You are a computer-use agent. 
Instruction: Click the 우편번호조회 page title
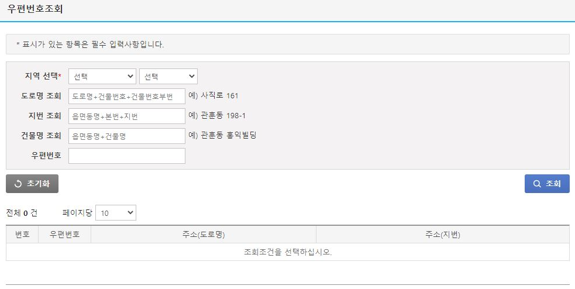[35, 9]
